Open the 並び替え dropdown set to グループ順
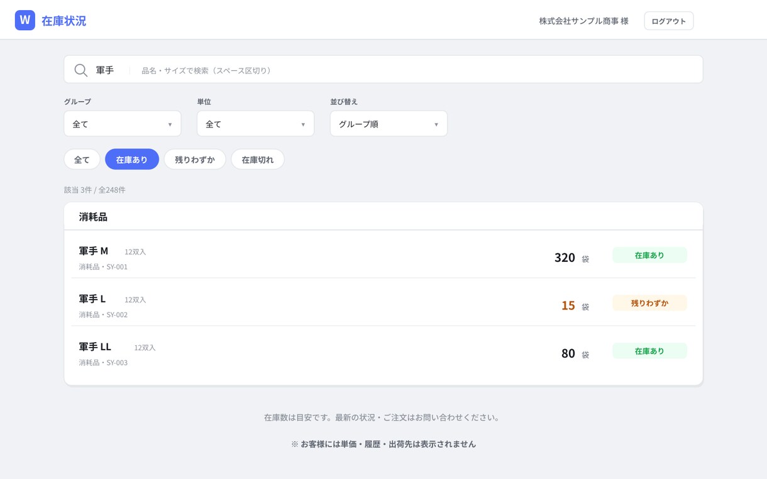Image resolution: width=767 pixels, height=479 pixels. [x=389, y=124]
